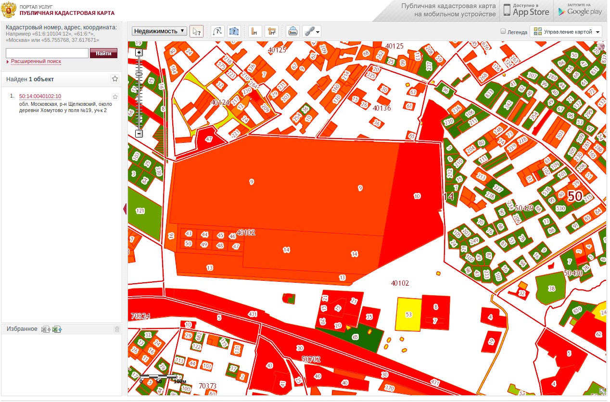The height and width of the screenshot is (402, 610).
Task: Activate the area information query tool
Action: coord(234,31)
